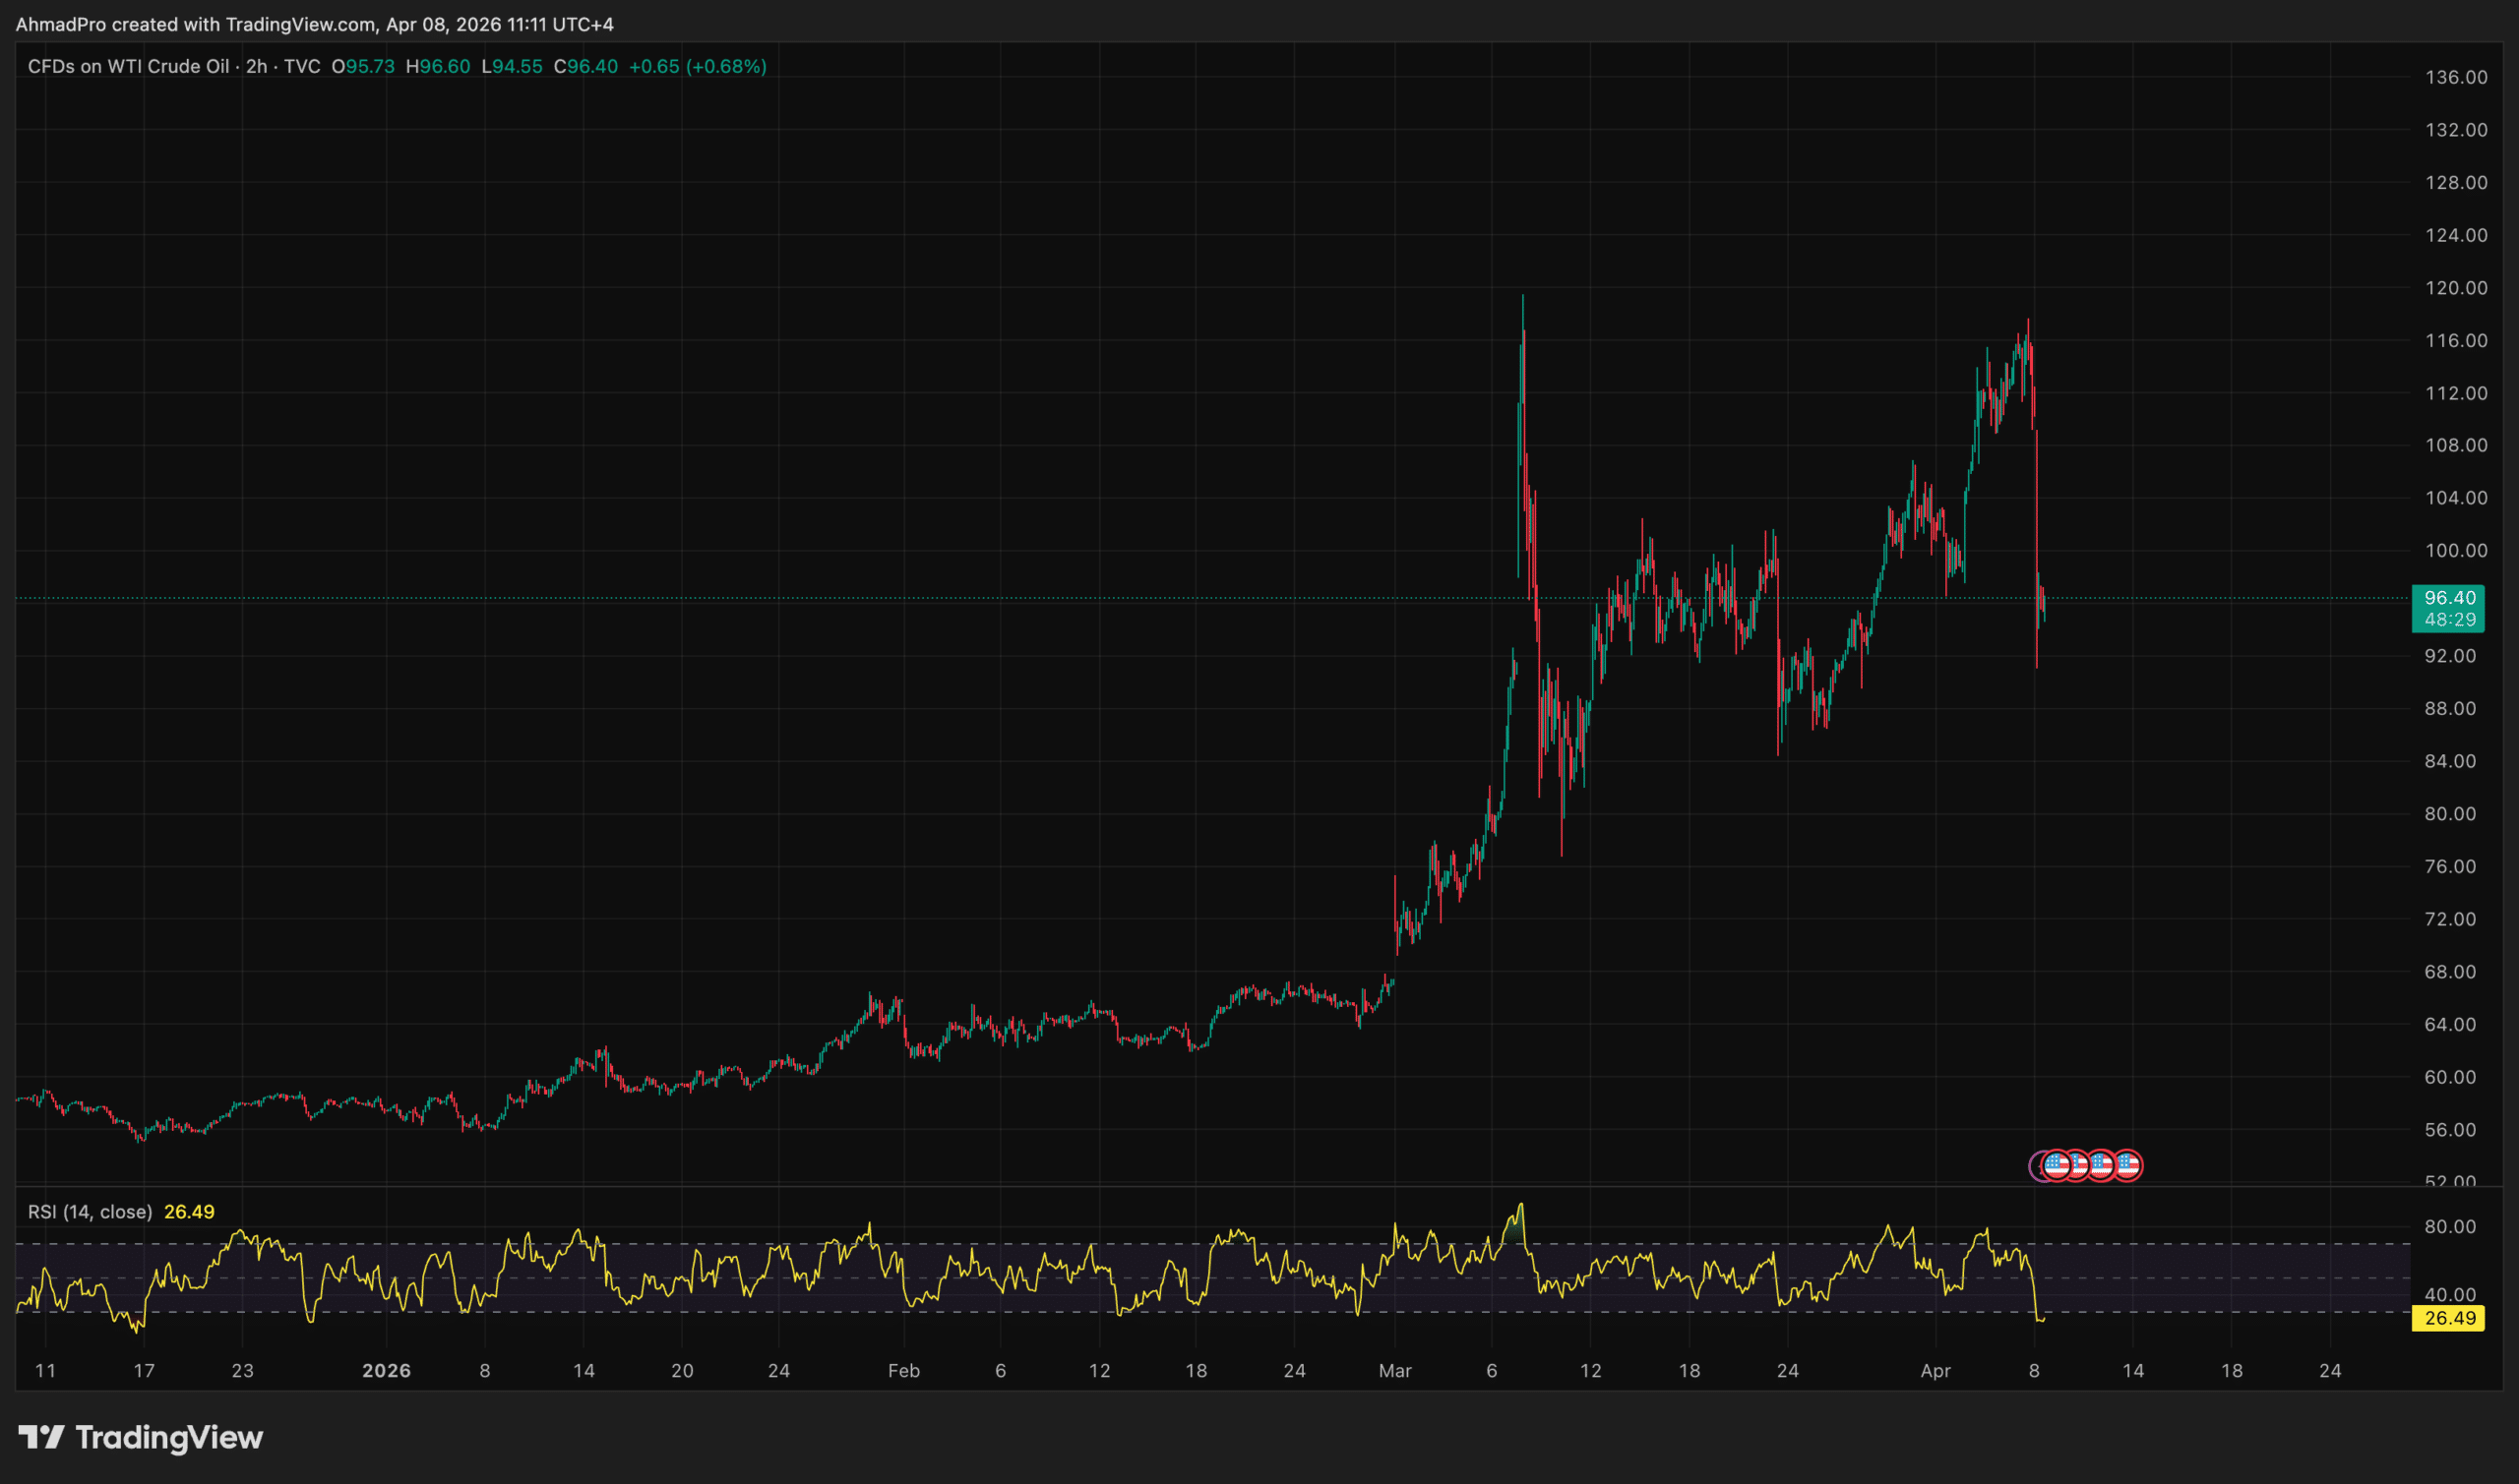Click the leftmost economic event flag icon
This screenshot has width=2519, height=1484.
(2057, 1164)
